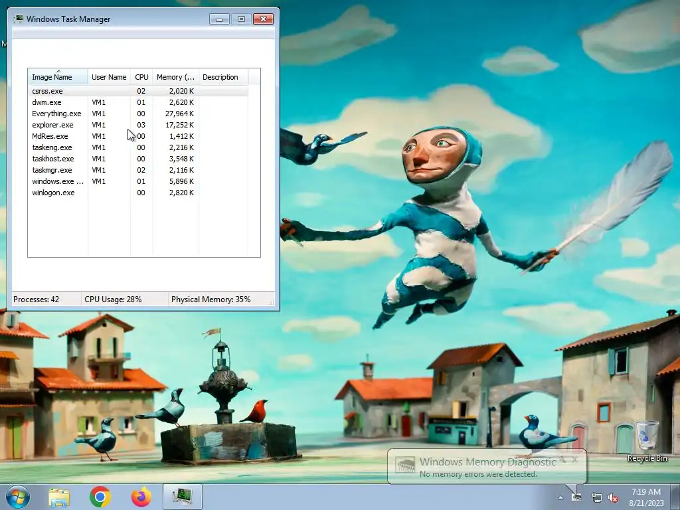
Task: Select the csrss.exe process row
Action: tap(138, 91)
